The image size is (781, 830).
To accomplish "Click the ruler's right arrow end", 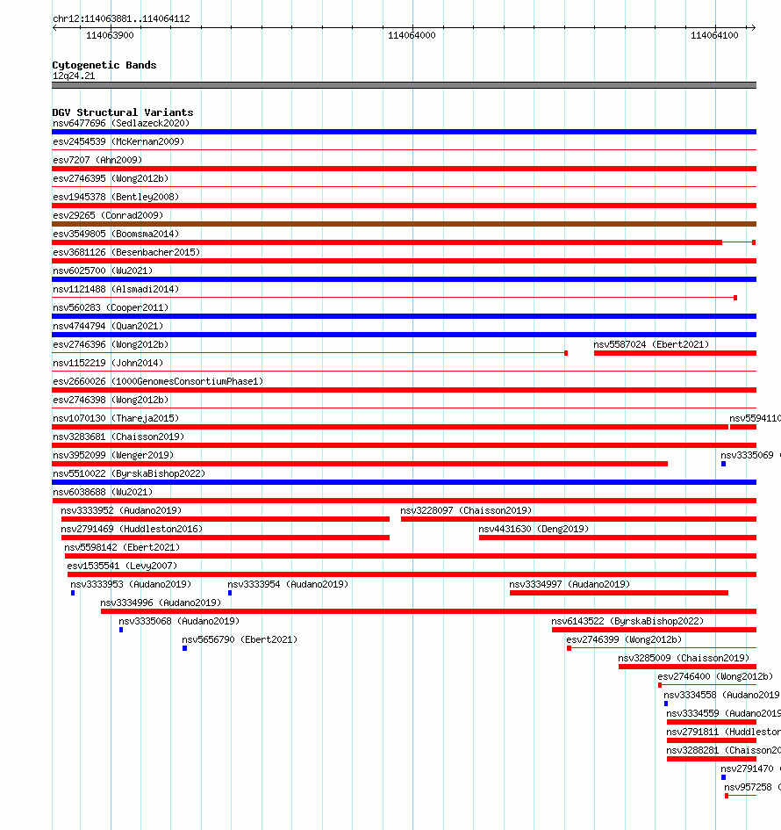I will [753, 27].
